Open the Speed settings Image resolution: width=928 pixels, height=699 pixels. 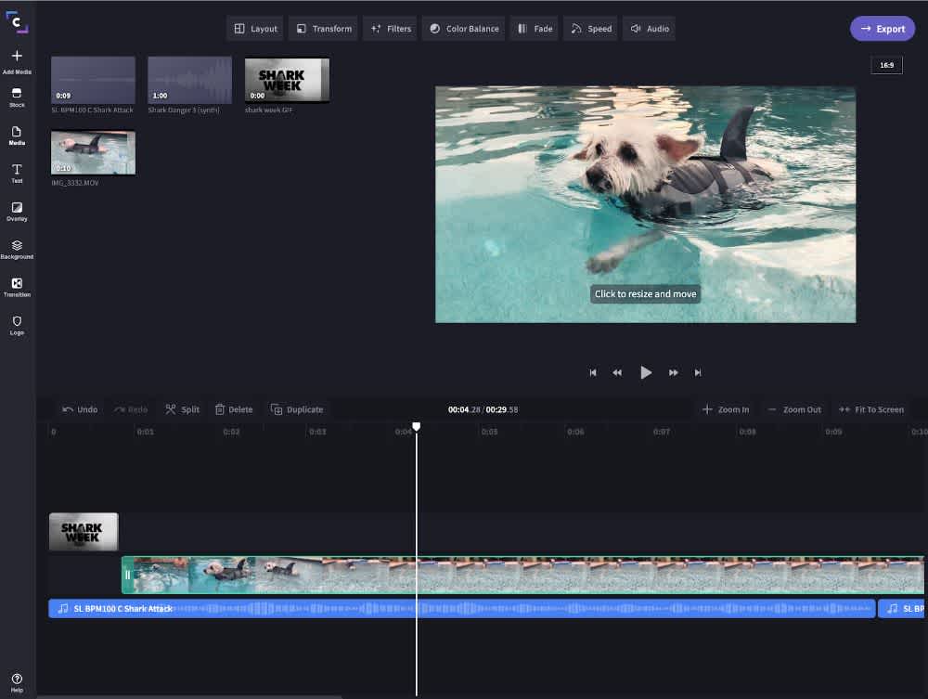tap(590, 29)
